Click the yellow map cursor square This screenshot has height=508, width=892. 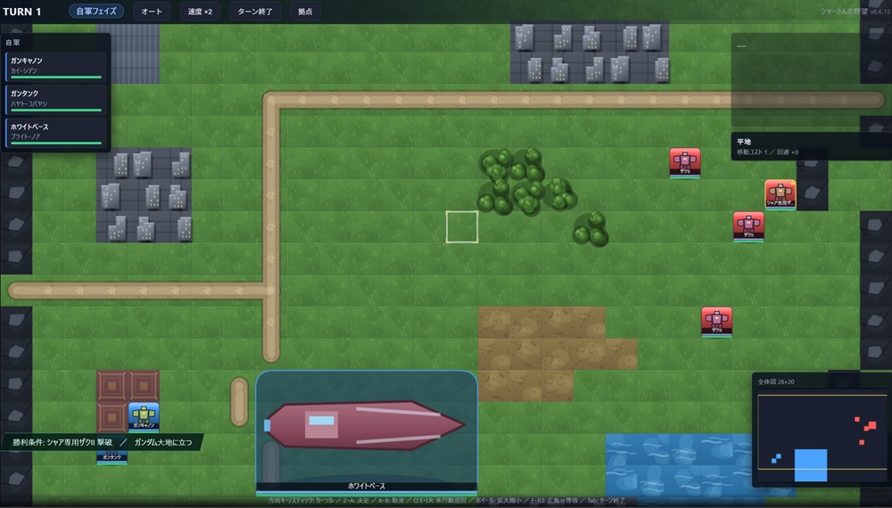pos(462,226)
